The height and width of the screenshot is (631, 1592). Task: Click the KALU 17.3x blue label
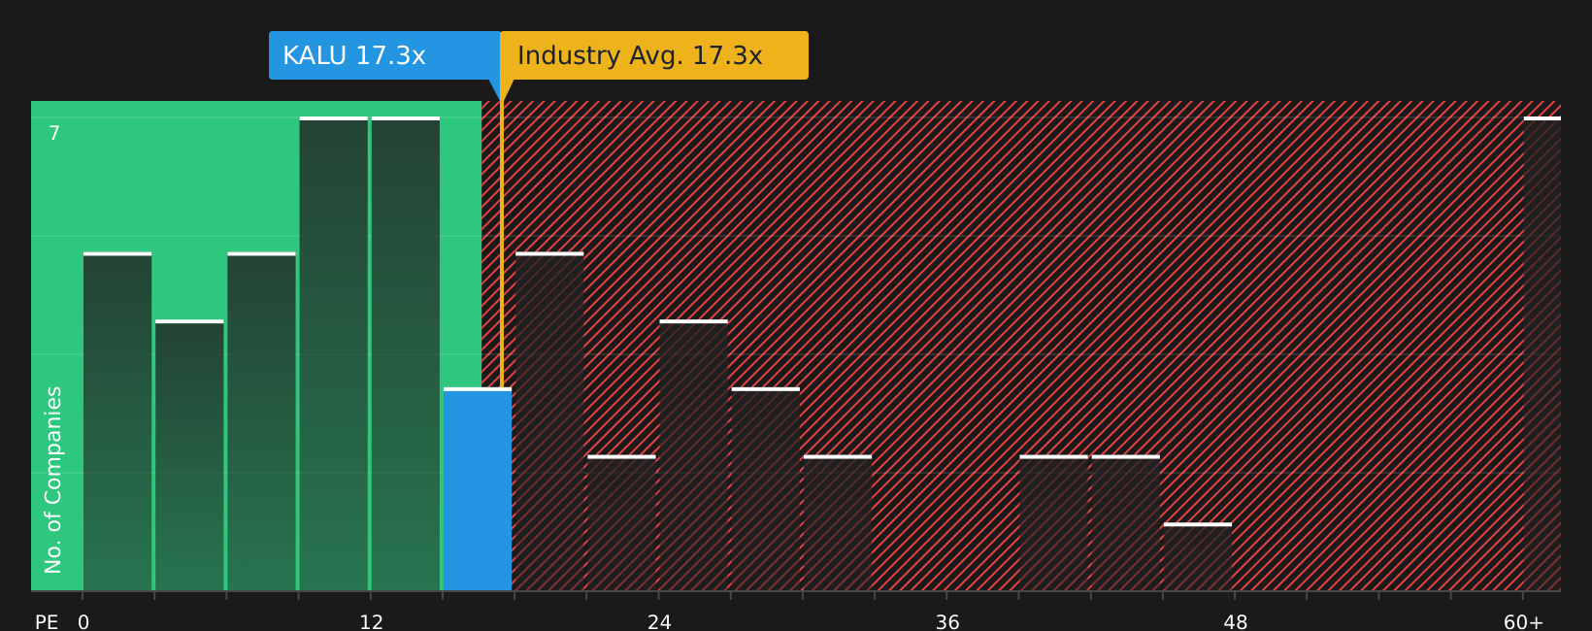[384, 55]
